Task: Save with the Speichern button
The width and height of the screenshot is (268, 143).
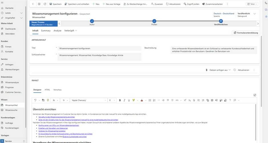Action: [x=55, y=4]
